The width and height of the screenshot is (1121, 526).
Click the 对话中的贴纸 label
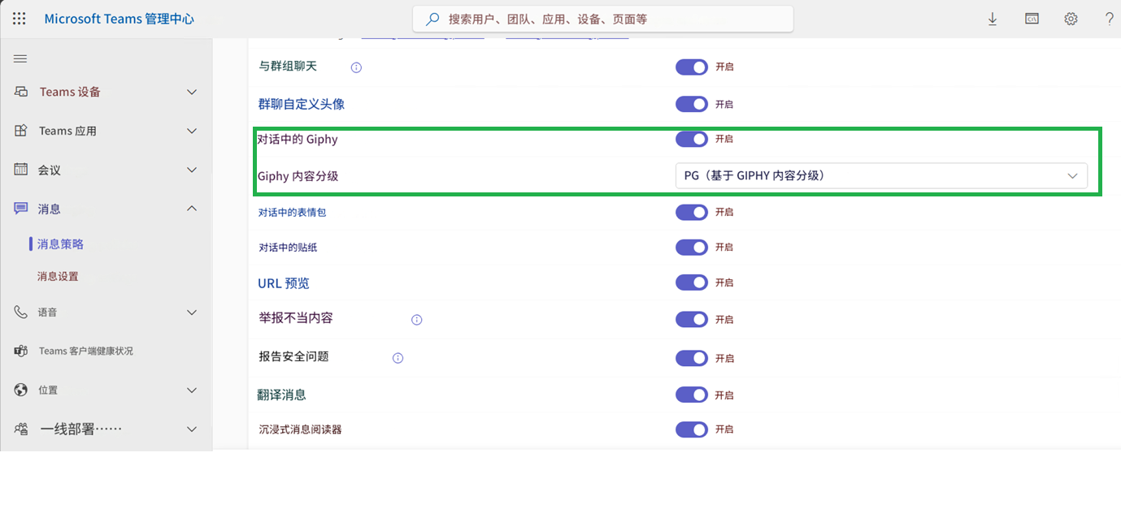click(x=288, y=247)
